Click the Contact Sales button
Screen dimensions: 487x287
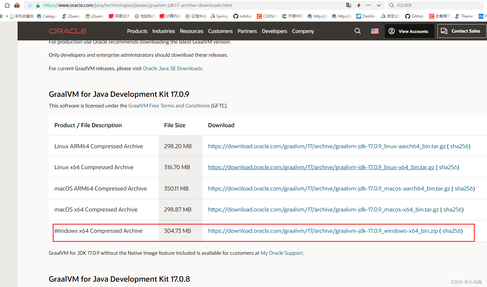462,31
